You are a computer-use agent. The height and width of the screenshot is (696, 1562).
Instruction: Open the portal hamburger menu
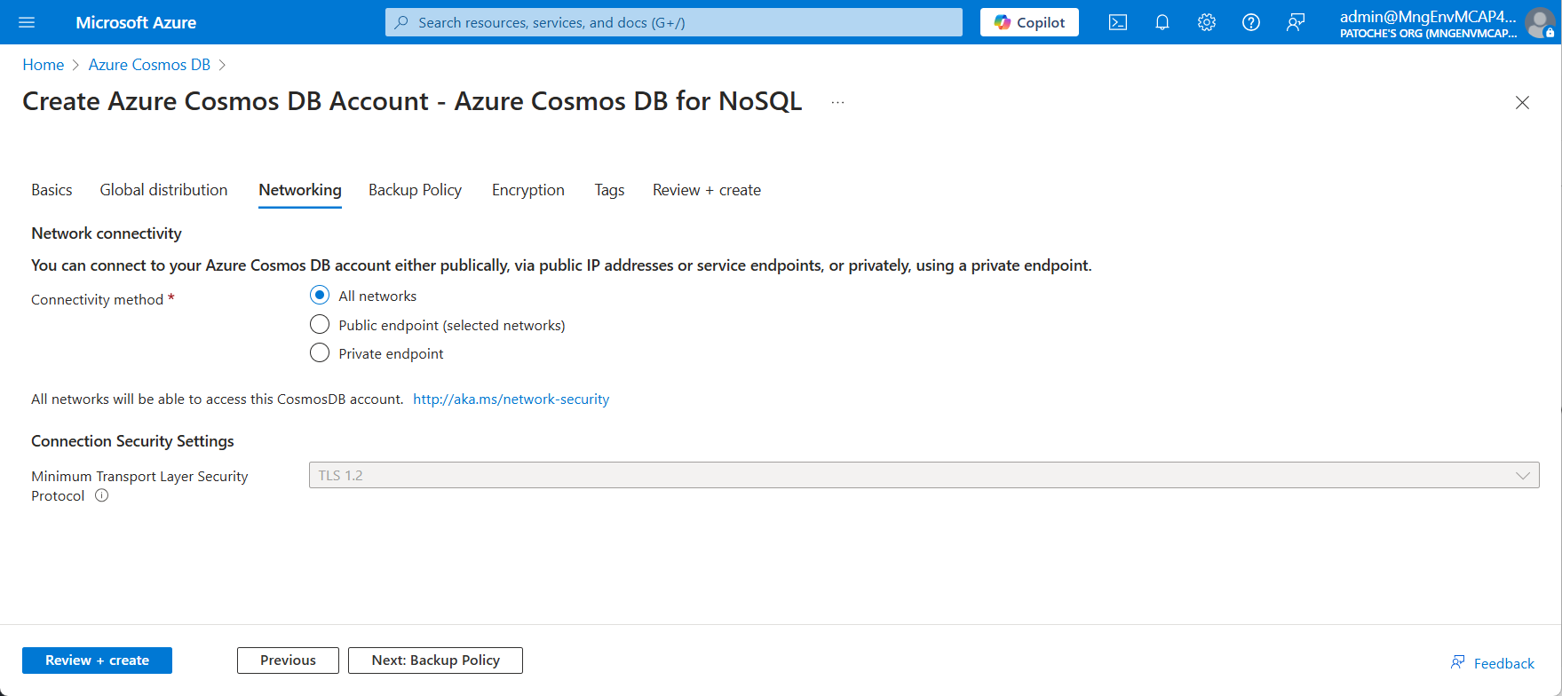coord(27,22)
